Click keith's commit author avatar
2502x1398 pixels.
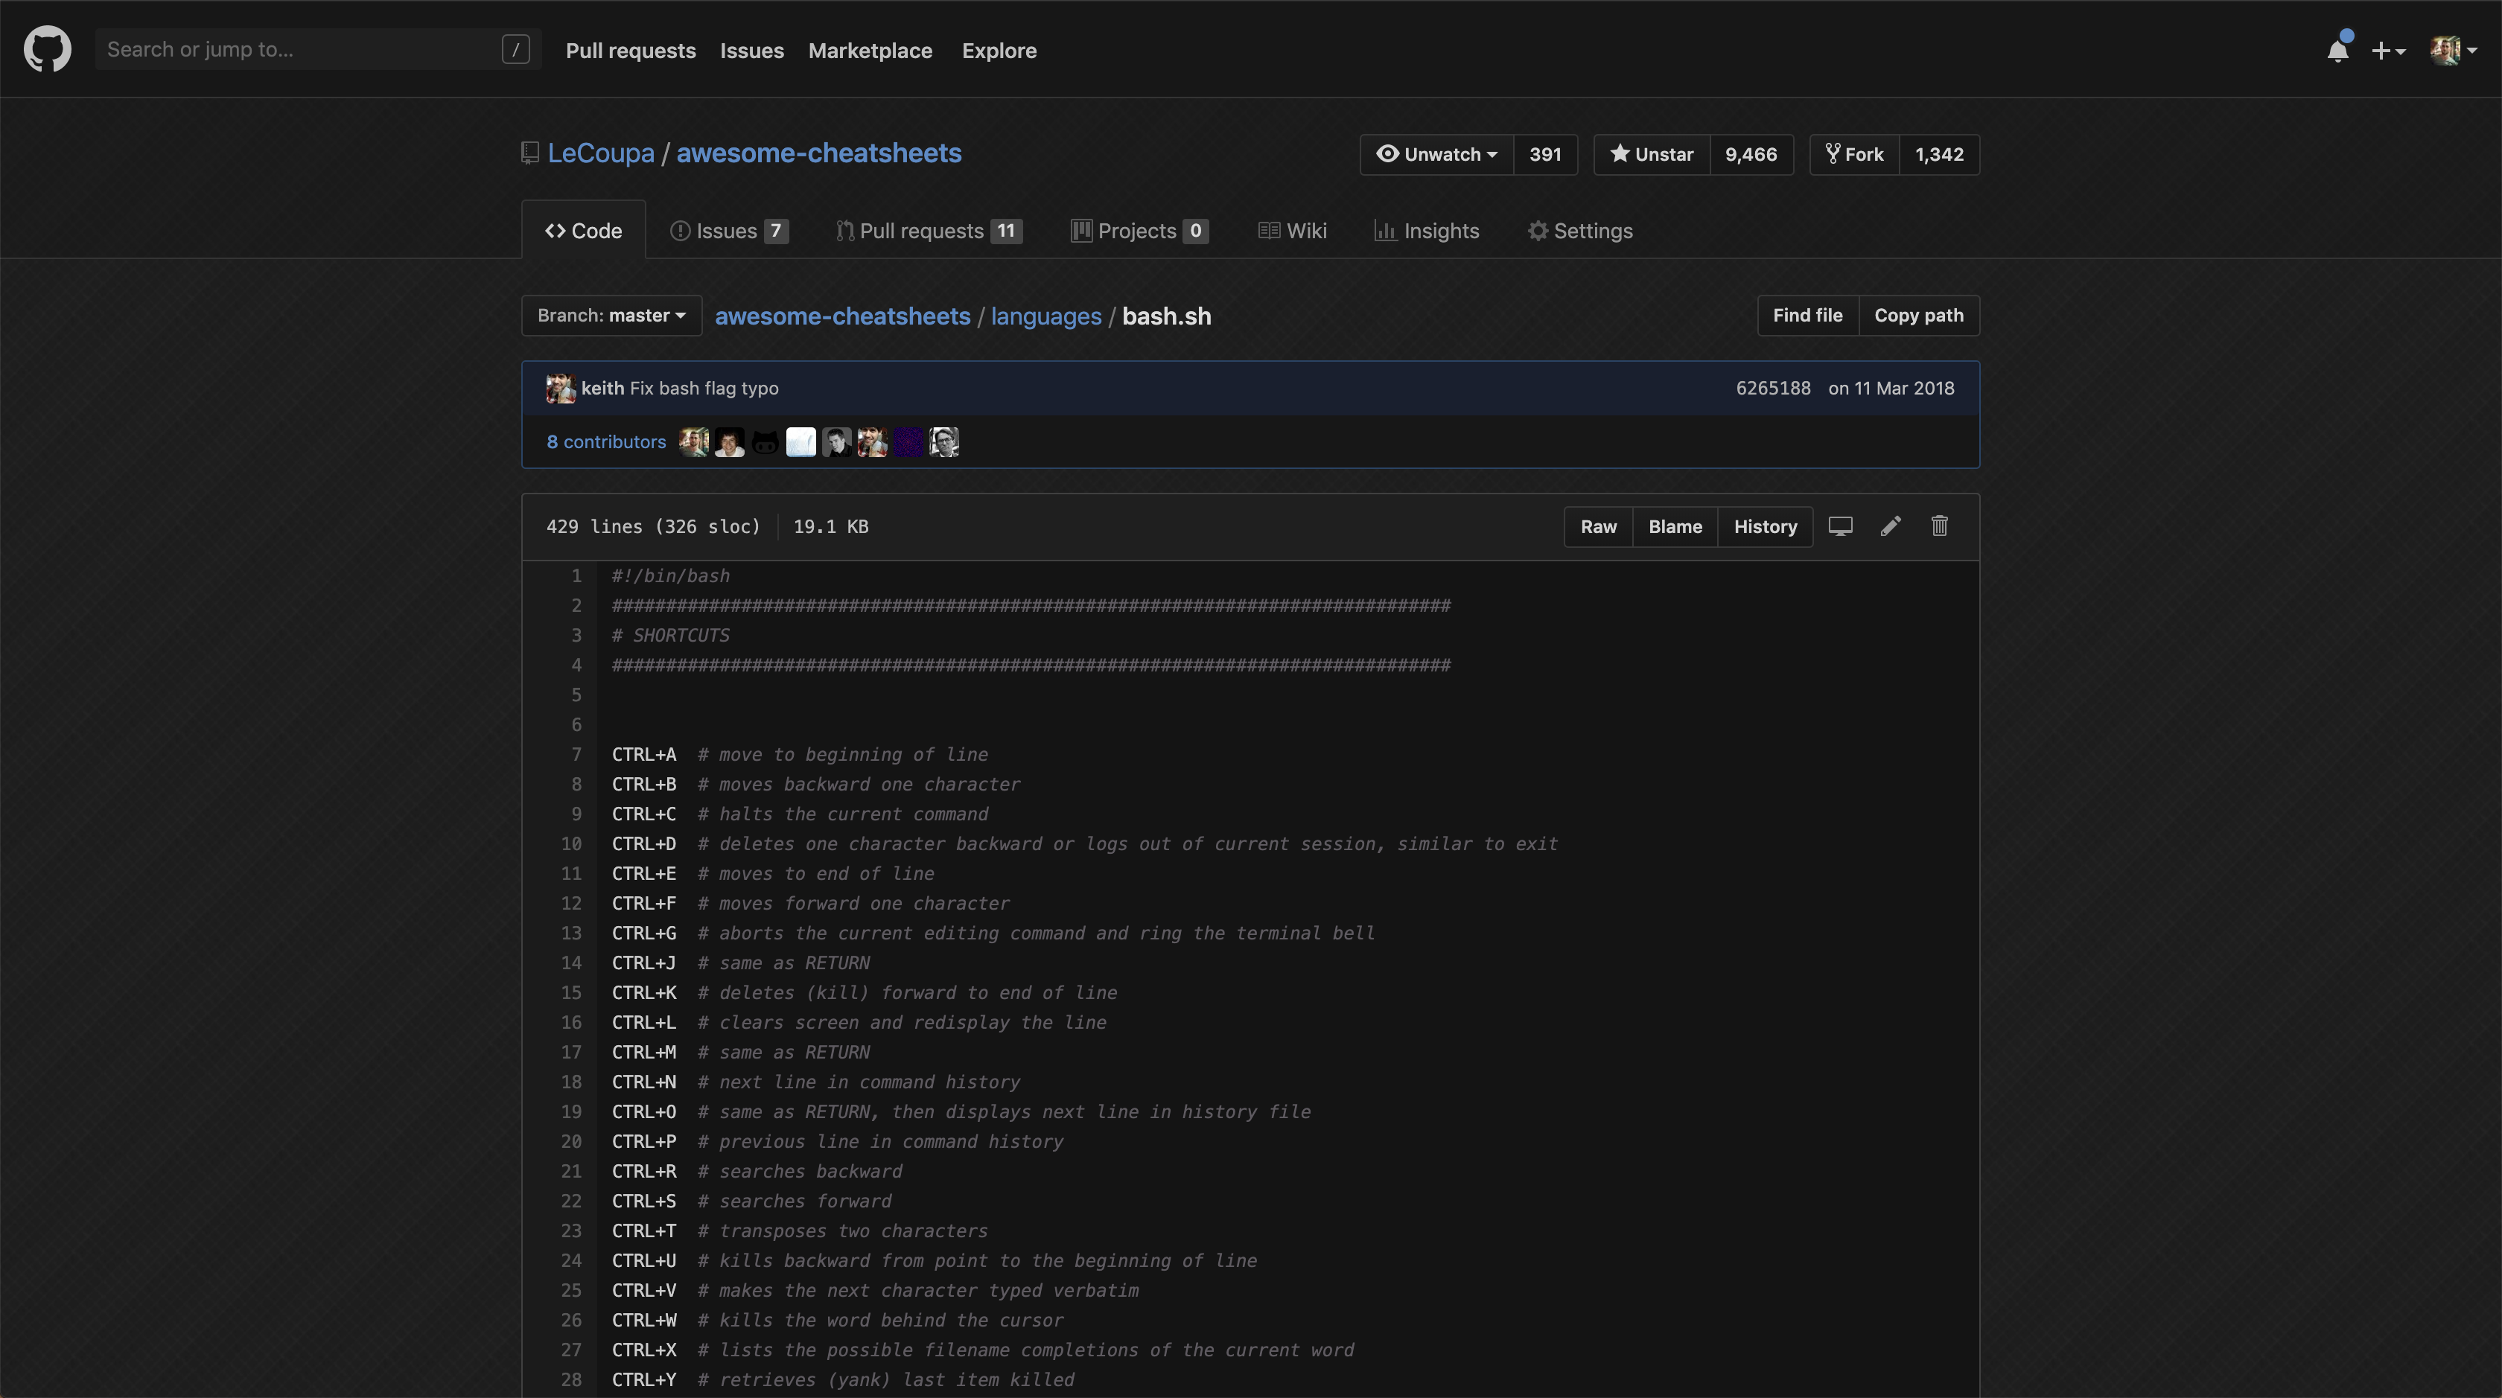point(561,389)
